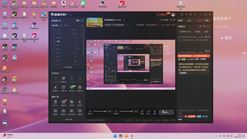Image resolution: width=247 pixels, height=139 pixels.
Task: Click the plus icon to add a scene
Action: point(82,25)
